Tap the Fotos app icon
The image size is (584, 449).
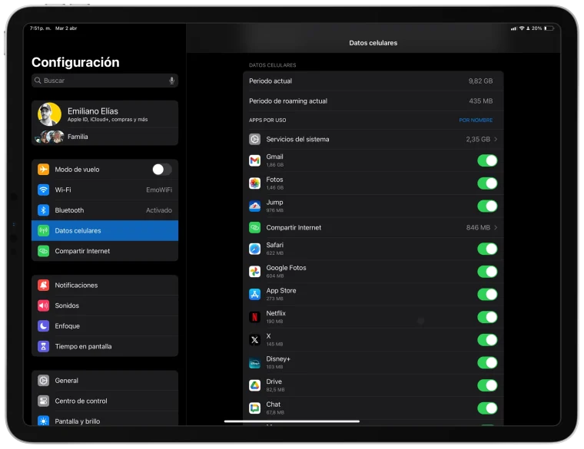255,183
